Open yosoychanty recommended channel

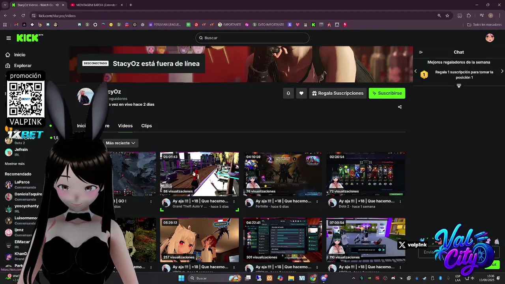point(22,209)
